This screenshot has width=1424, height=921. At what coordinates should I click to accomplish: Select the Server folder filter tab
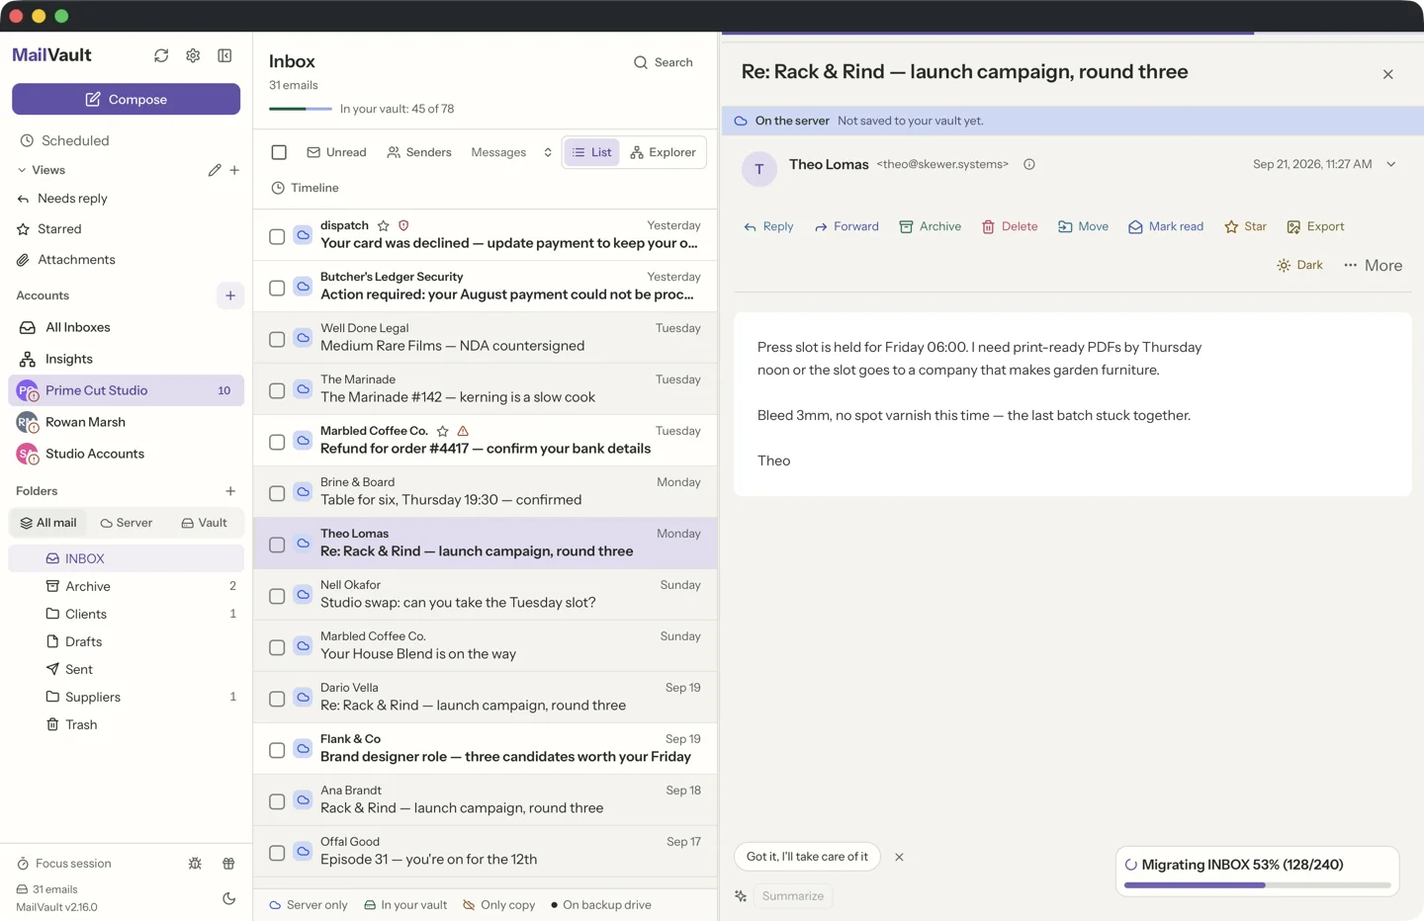[127, 523]
